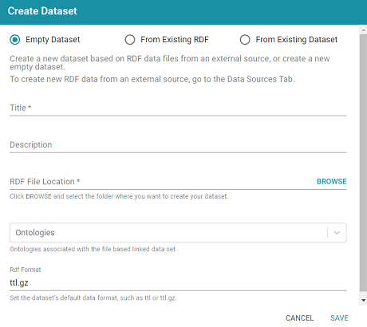Click the scrollbar up arrow
Screen dimensions: 367x327
(363, 30)
